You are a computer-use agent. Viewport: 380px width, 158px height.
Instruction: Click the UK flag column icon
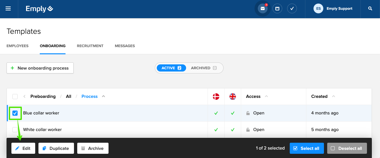pos(232,97)
